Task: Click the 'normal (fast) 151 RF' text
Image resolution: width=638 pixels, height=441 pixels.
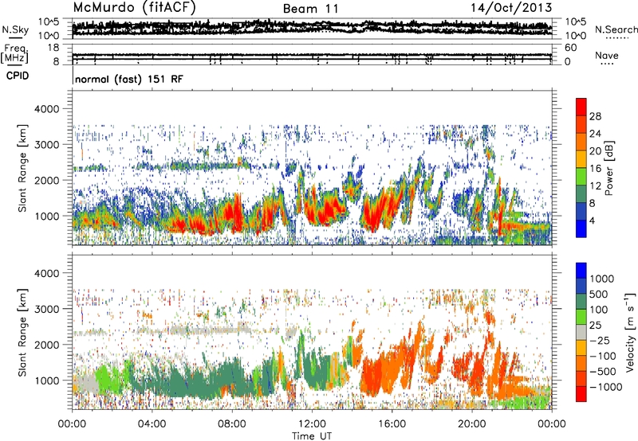Action: coord(129,79)
